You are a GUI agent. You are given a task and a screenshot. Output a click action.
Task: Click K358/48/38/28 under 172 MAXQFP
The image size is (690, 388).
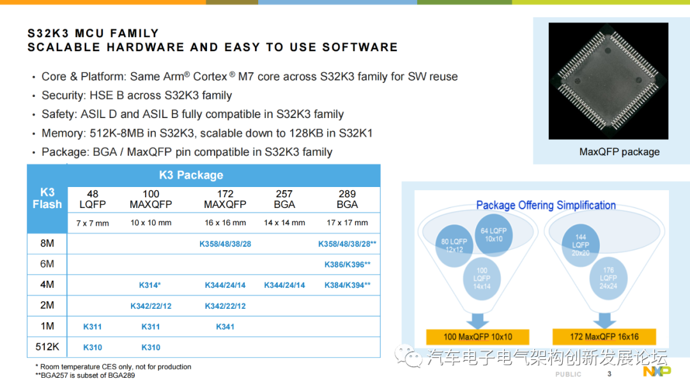pos(225,244)
